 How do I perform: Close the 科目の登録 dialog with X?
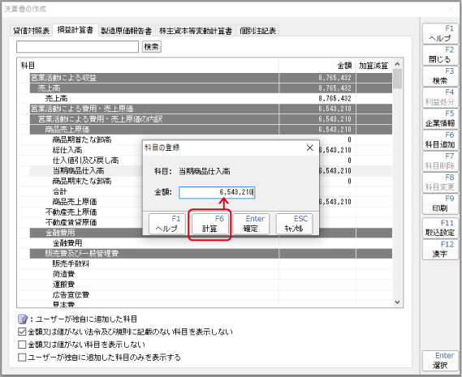coord(309,148)
